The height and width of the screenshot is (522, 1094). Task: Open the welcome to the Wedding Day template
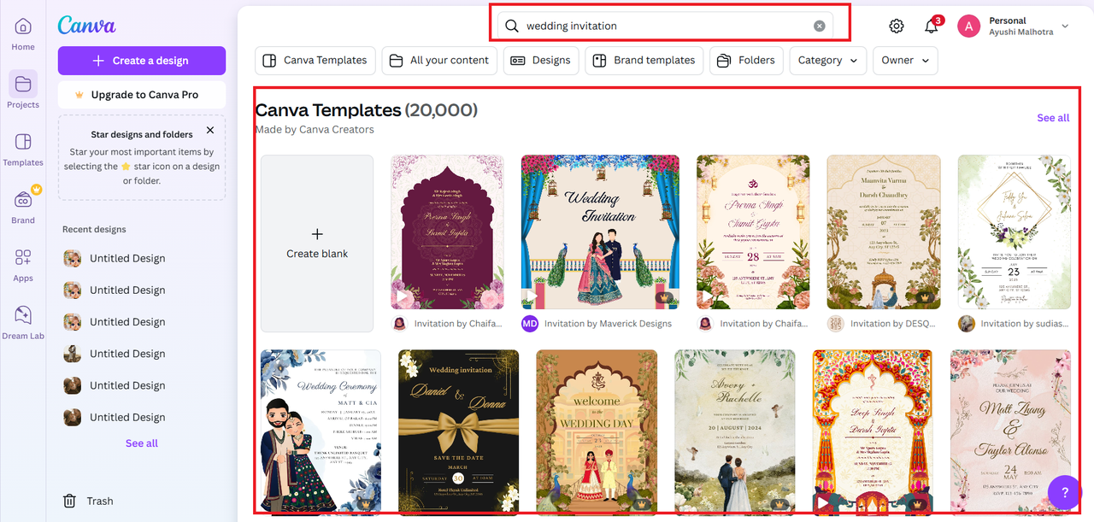597,431
